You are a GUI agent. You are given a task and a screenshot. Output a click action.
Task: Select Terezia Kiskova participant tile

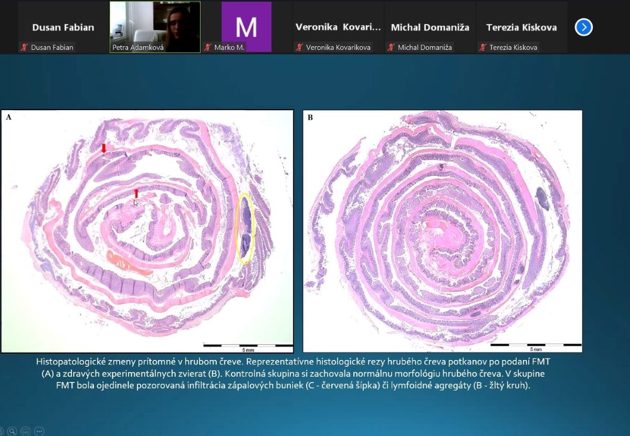[x=521, y=26]
